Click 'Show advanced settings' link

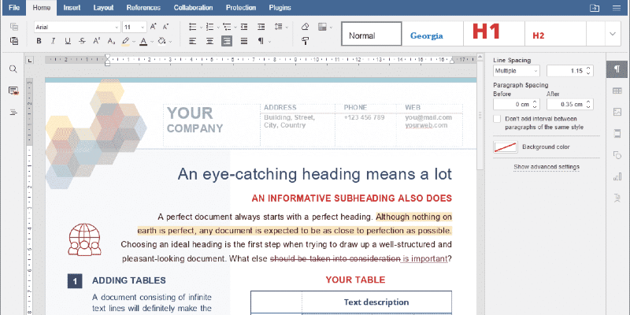[547, 167]
